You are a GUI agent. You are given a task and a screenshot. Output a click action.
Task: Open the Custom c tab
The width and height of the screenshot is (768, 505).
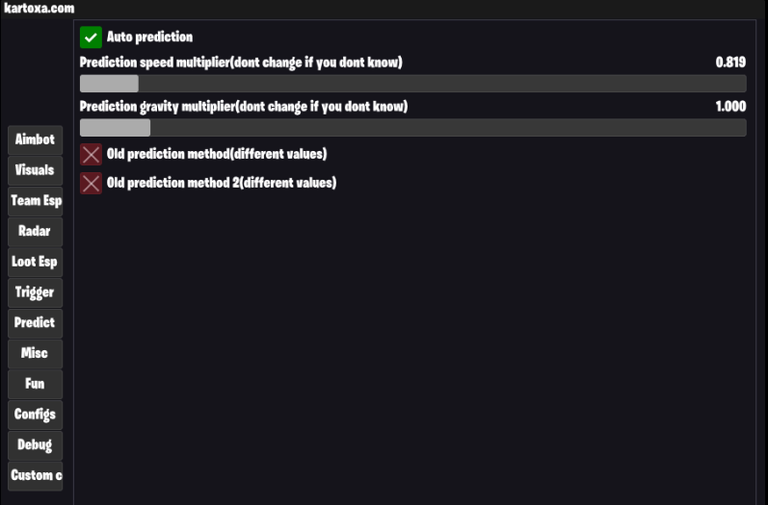click(x=36, y=476)
